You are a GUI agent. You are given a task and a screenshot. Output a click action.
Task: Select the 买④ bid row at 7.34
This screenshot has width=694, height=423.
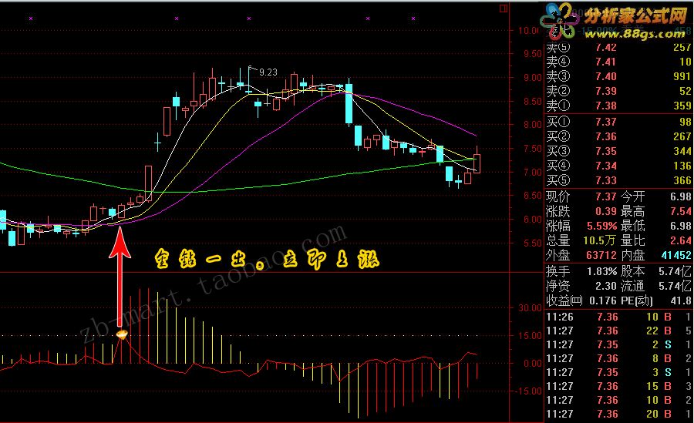tap(618, 166)
